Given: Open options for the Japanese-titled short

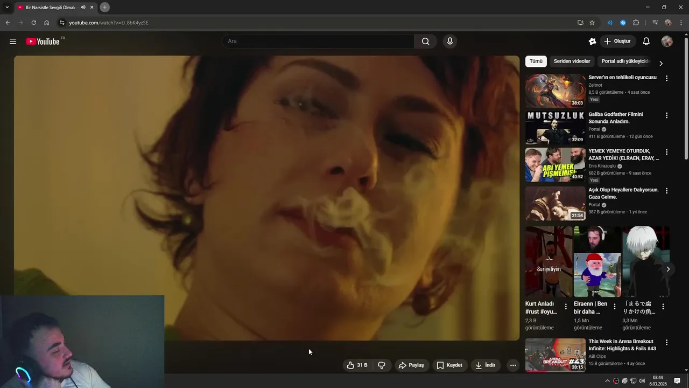Looking at the screenshot, I should click(x=663, y=307).
